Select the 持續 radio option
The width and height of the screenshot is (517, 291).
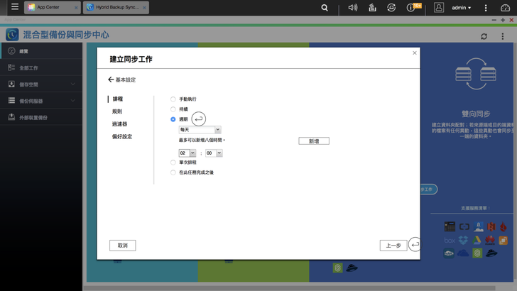(173, 109)
